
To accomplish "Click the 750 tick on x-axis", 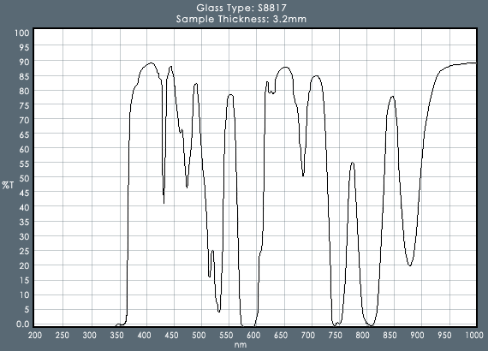I will tap(335, 335).
